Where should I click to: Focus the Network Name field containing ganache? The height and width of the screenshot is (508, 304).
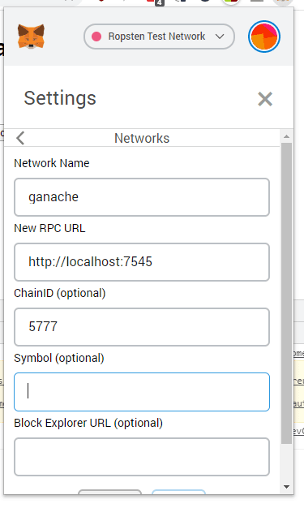click(142, 197)
